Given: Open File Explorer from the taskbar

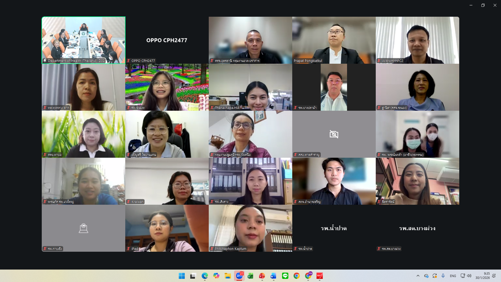Looking at the screenshot, I should pyautogui.click(x=228, y=276).
